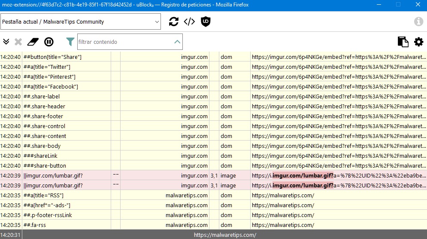Click the first '--' blocked marker in pink rows
The height and width of the screenshot is (239, 427).
coord(116,175)
